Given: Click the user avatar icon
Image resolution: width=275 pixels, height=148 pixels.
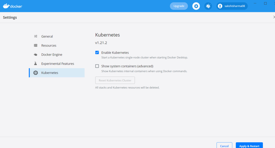Looking at the screenshot, I should pyautogui.click(x=220, y=6).
